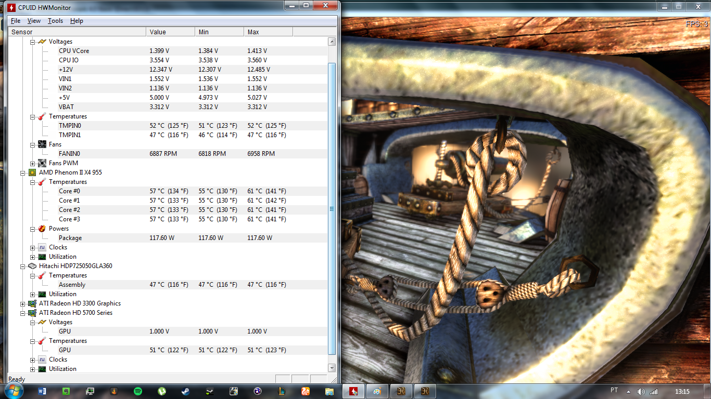Click the Hitachi HDP725050GLA360 drive icon
The width and height of the screenshot is (711, 399).
(x=32, y=266)
